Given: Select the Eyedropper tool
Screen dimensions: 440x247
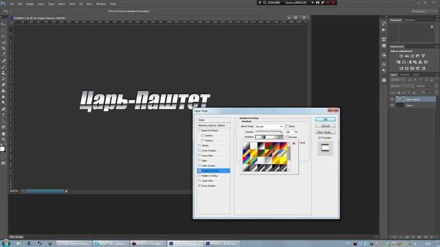Looking at the screenshot, I should [x=3, y=54].
